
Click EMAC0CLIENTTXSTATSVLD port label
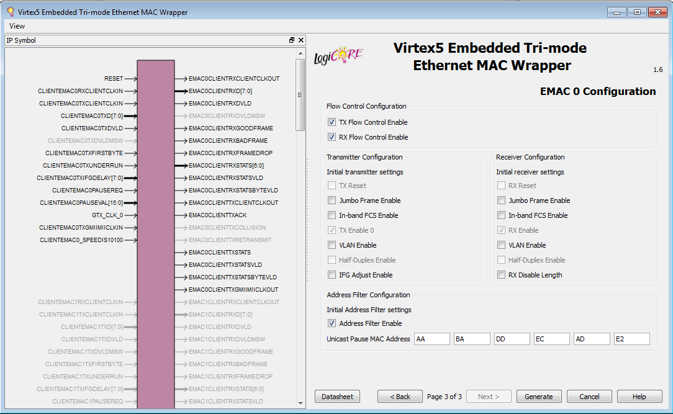click(x=225, y=264)
